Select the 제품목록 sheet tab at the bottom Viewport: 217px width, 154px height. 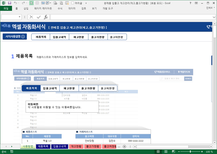click(43, 146)
